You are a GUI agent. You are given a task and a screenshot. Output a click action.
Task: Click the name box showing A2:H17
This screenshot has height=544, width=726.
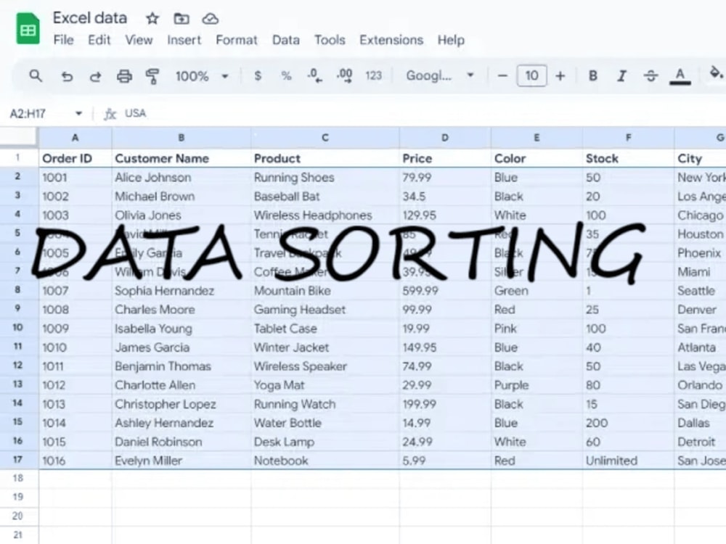(x=28, y=113)
